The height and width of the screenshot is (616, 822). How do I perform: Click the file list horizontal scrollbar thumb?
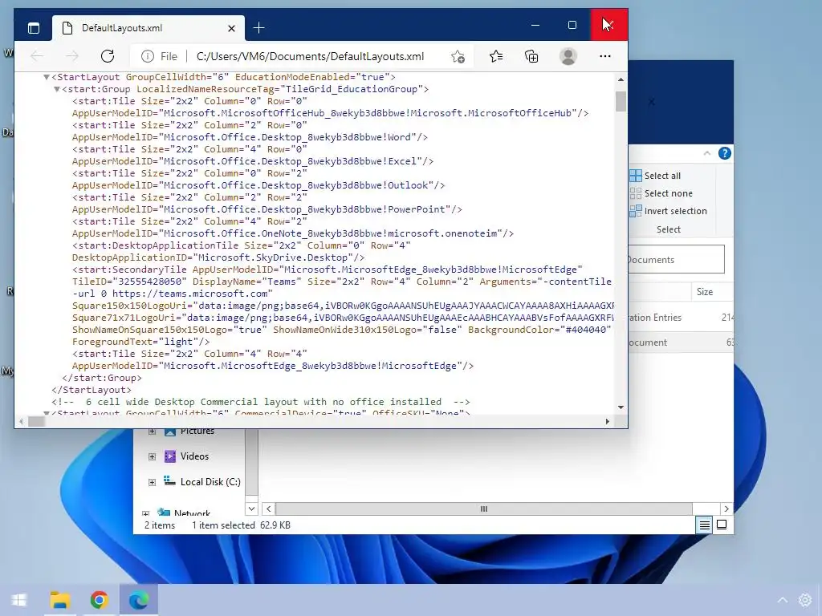coord(484,509)
